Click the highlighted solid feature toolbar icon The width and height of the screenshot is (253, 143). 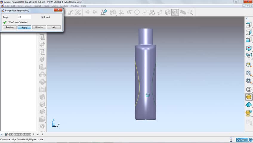(x=175, y=12)
